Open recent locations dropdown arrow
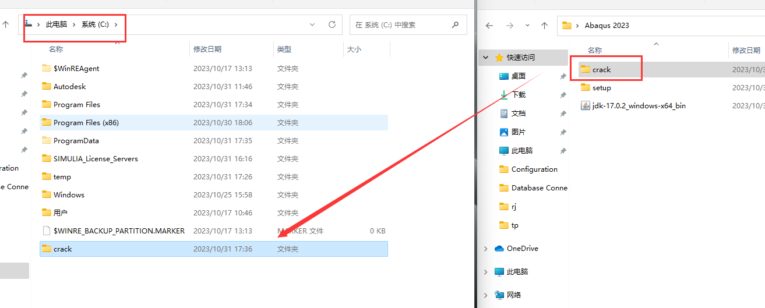The width and height of the screenshot is (765, 308). click(x=528, y=26)
